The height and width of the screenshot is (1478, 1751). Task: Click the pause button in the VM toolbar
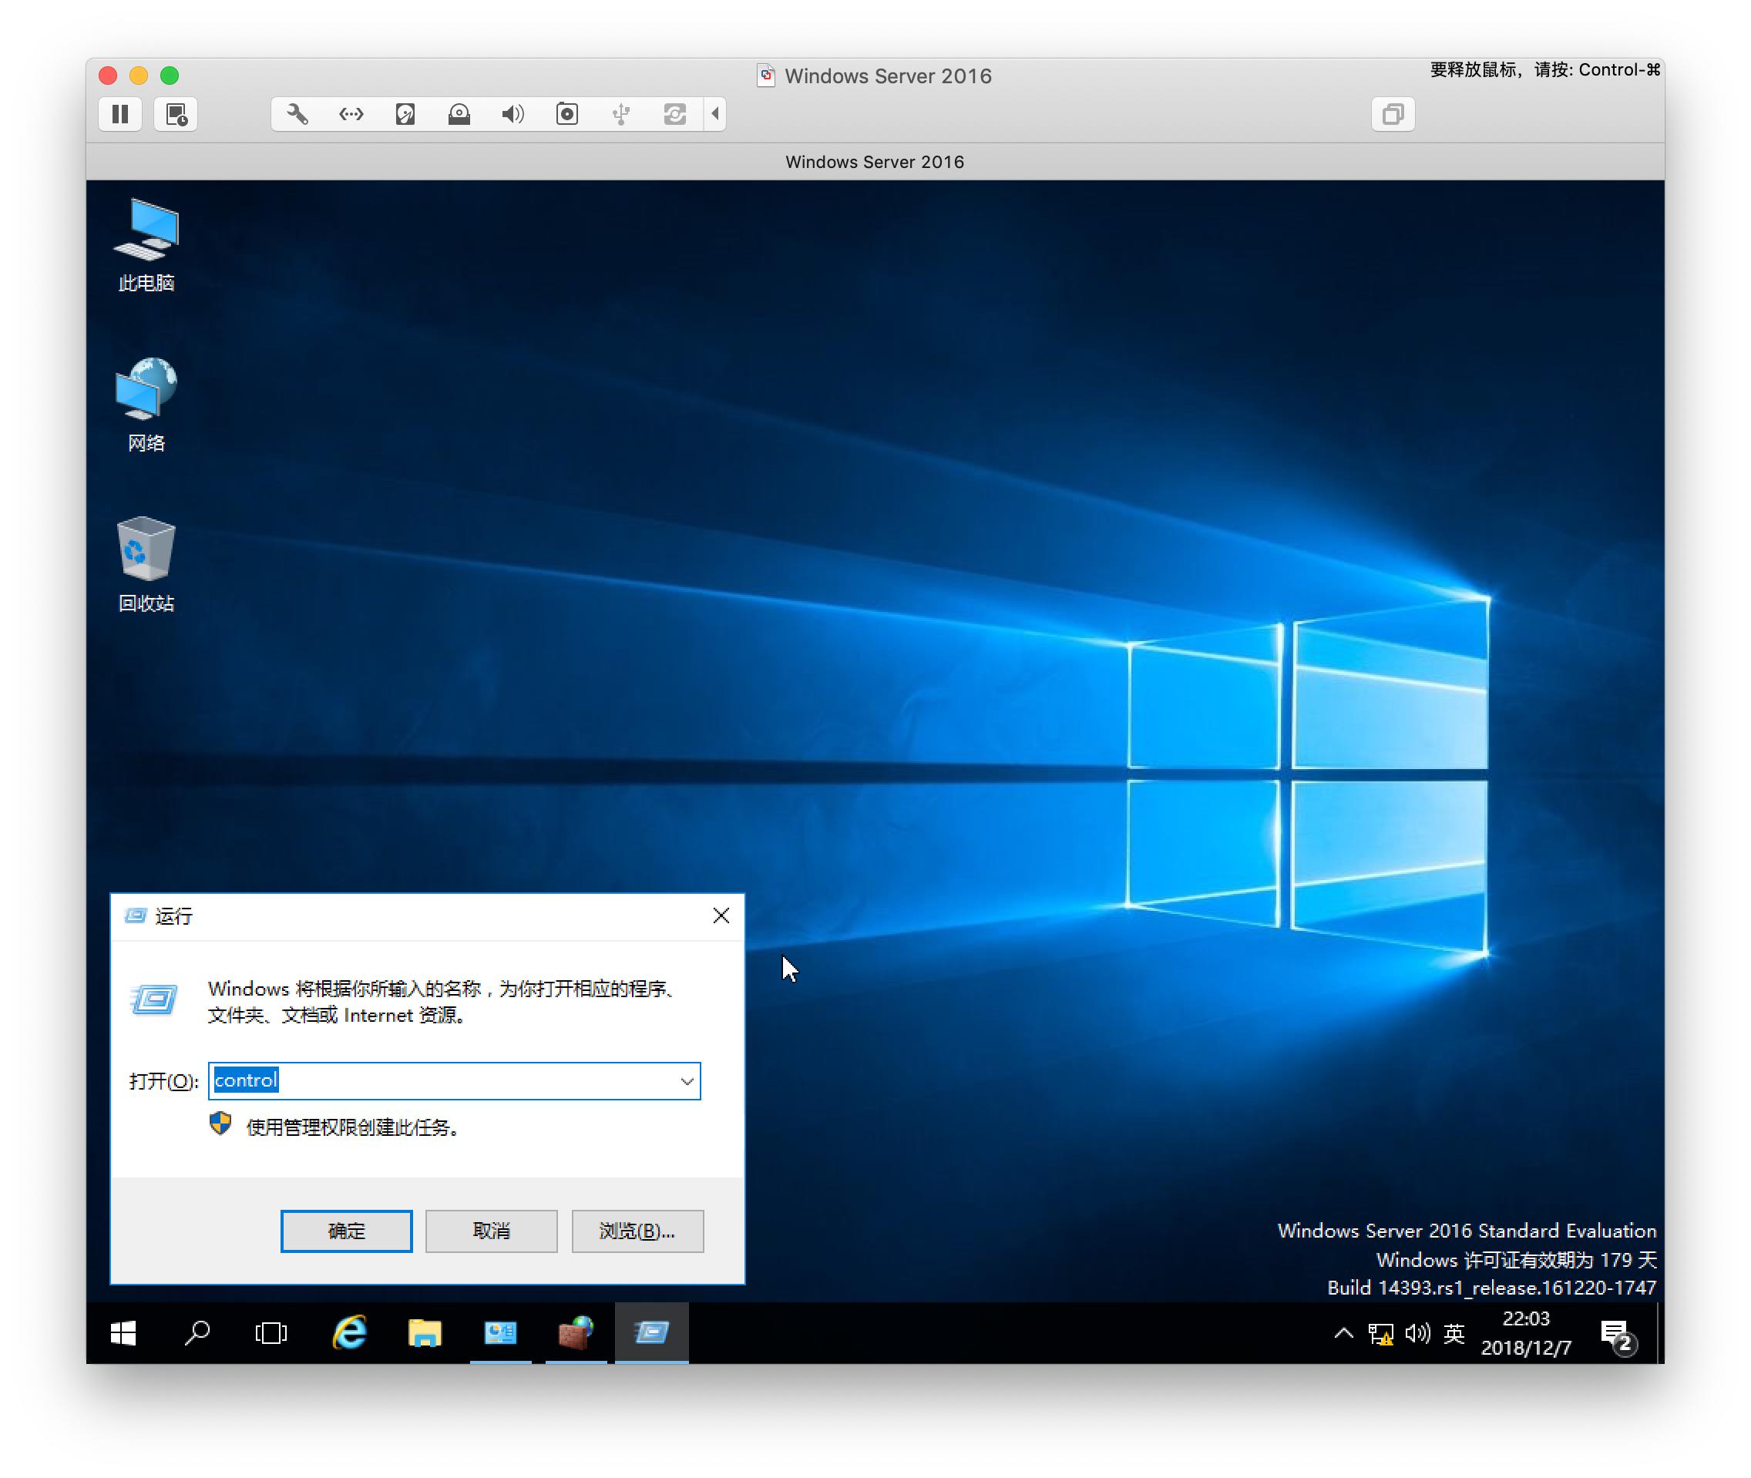click(119, 115)
